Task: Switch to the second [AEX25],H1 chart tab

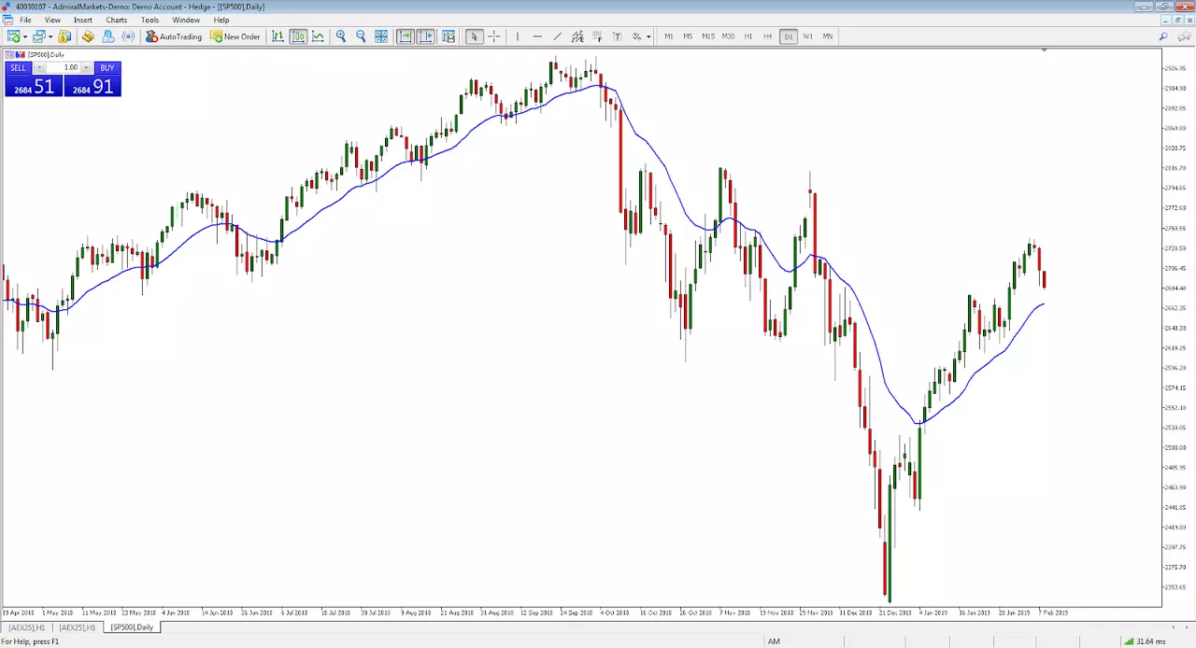Action: (x=78, y=627)
